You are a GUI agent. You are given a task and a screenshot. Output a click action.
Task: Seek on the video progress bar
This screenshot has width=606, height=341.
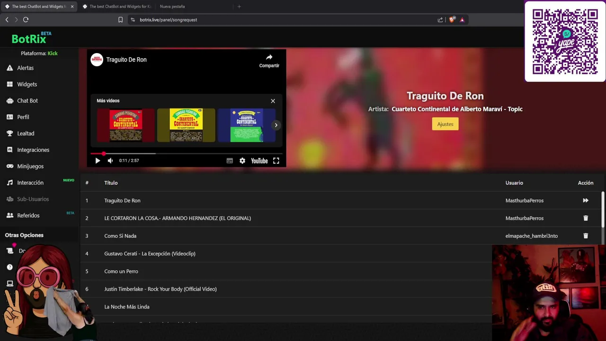pos(186,153)
